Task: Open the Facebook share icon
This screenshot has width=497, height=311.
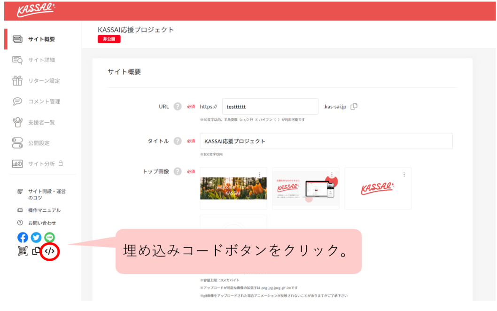Action: (x=22, y=238)
